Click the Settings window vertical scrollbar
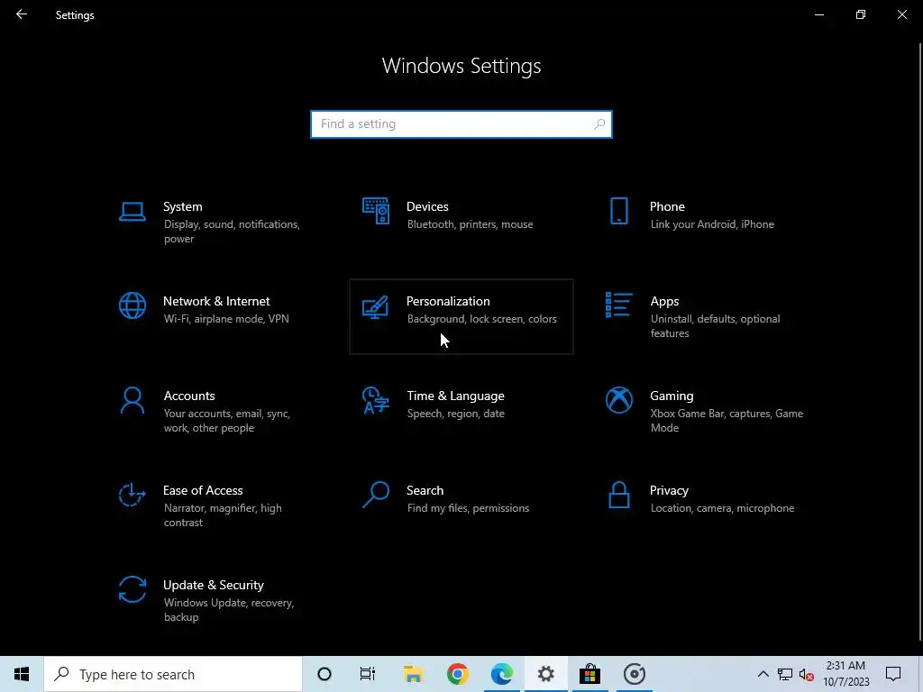Screen dimensions: 923x692 tap(920, 341)
